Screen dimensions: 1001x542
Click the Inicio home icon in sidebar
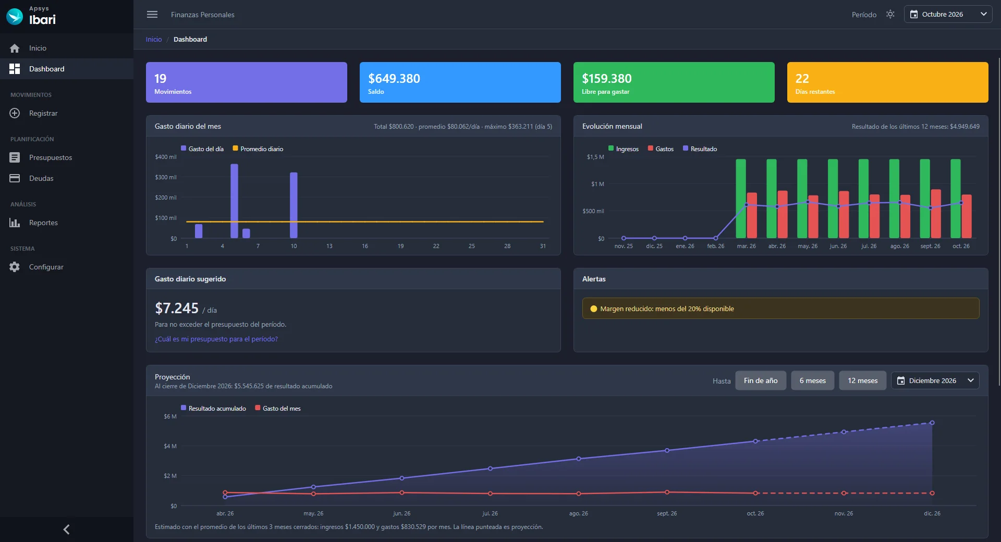click(15, 48)
